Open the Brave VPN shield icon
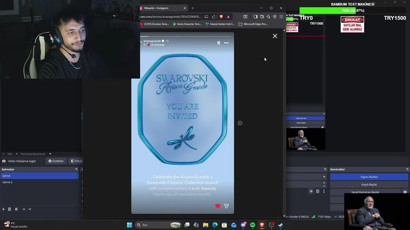The width and height of the screenshot is (410, 230). pyautogui.click(x=275, y=17)
